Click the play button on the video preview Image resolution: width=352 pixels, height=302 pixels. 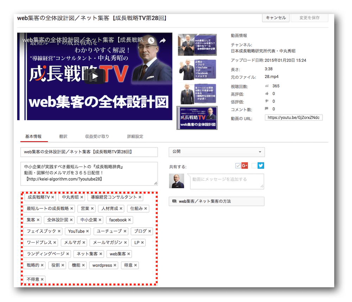(x=94, y=76)
